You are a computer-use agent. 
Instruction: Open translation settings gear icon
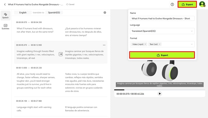pyautogui.click(x=105, y=13)
